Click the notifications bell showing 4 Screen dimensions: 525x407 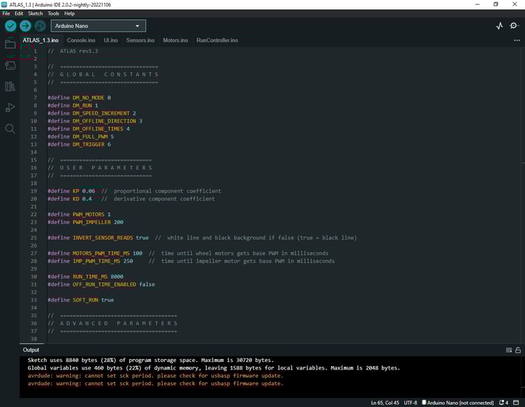(x=504, y=402)
